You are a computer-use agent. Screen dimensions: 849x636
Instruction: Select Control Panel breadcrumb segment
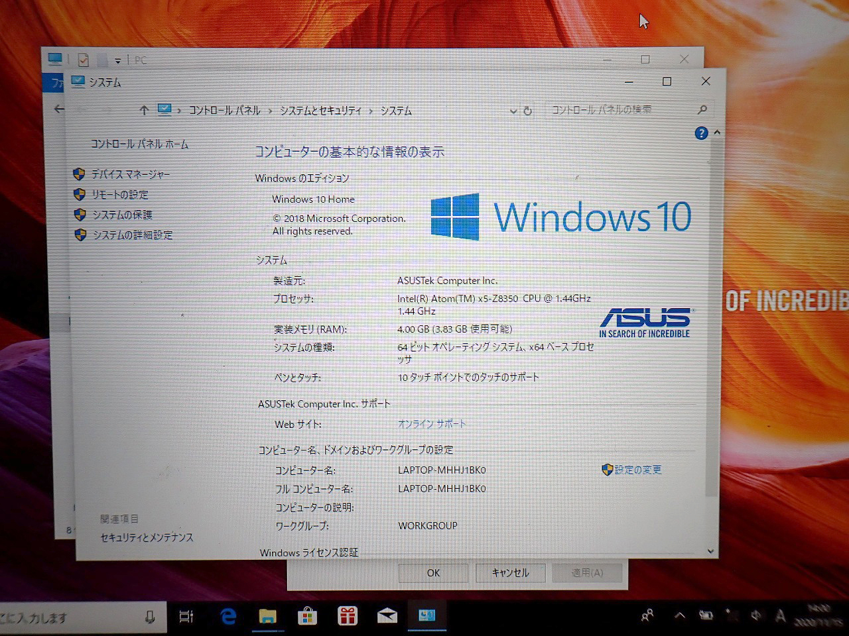pyautogui.click(x=224, y=111)
